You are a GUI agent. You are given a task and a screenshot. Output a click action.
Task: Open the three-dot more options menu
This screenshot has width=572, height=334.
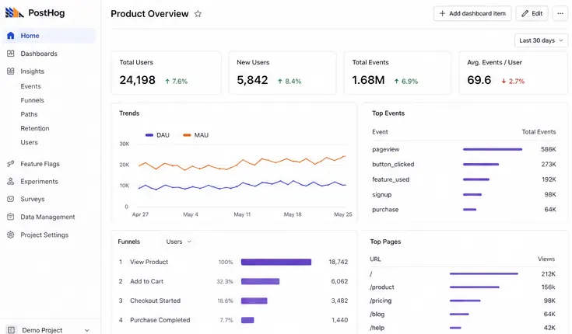(560, 13)
